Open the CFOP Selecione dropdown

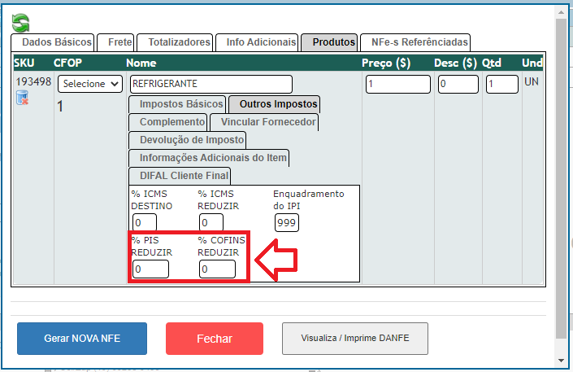[90, 84]
